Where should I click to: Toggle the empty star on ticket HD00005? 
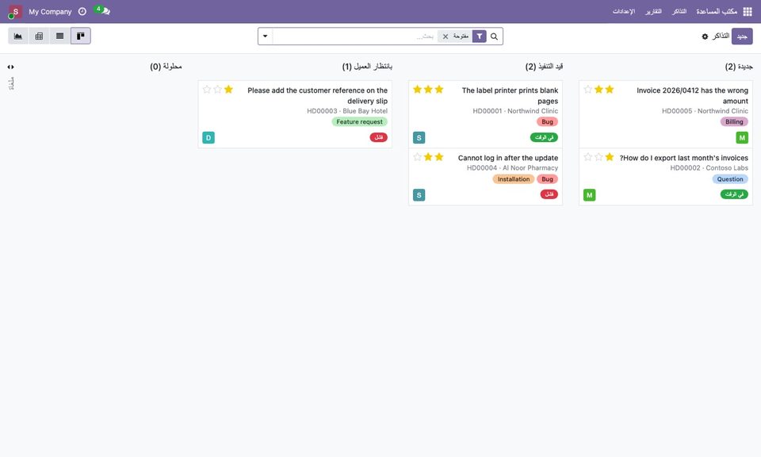587,90
